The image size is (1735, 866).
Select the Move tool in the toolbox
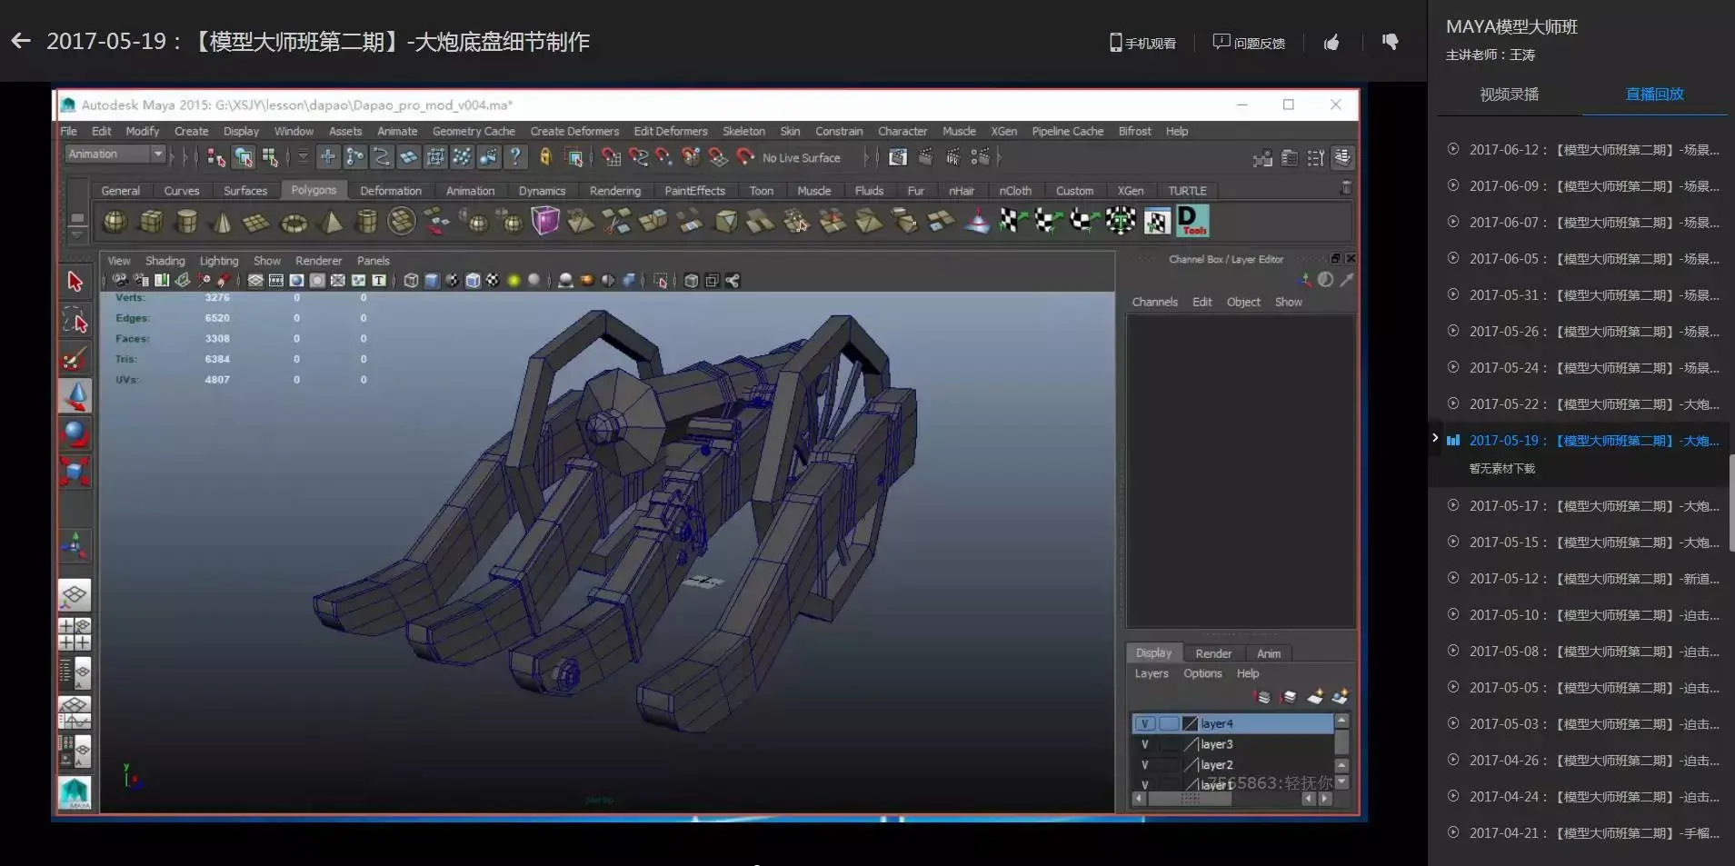75,395
